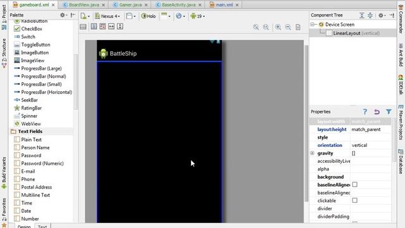The image size is (405, 228).
Task: Expand all in Component Tree
Action: 362,15
